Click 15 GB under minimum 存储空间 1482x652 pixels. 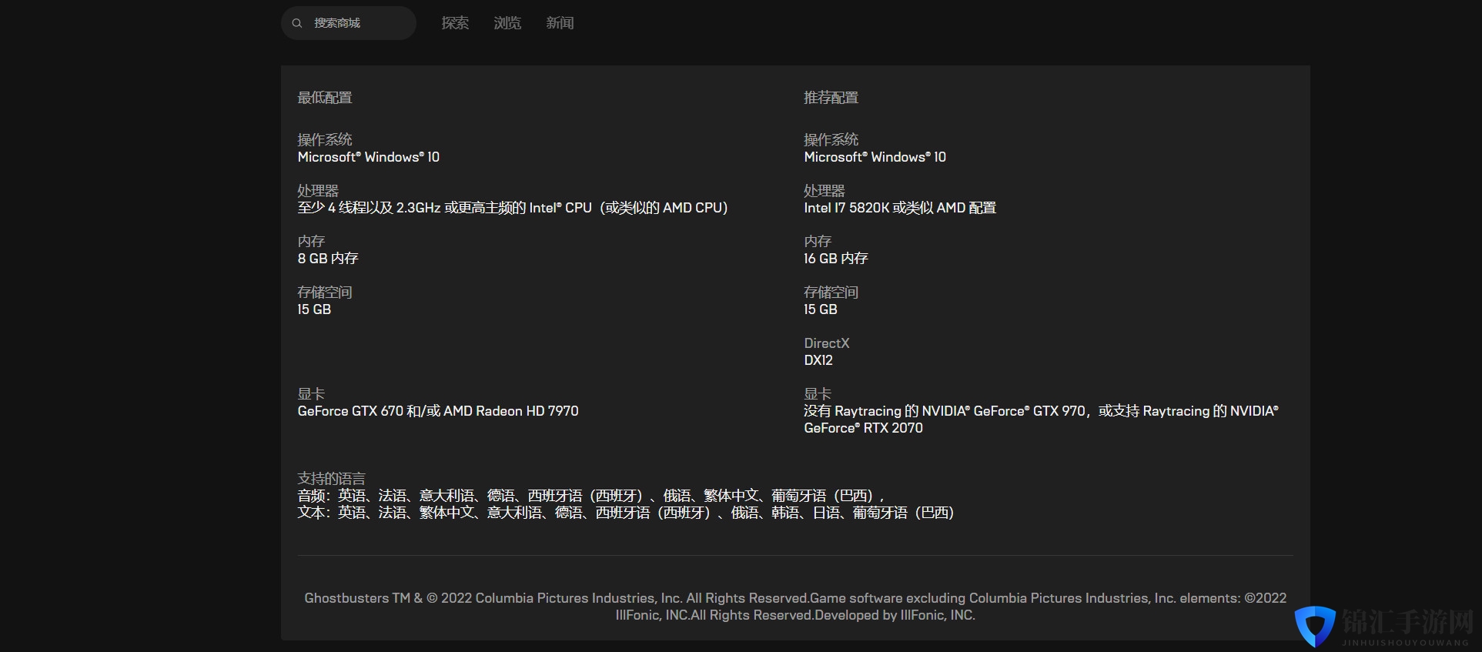[314, 309]
